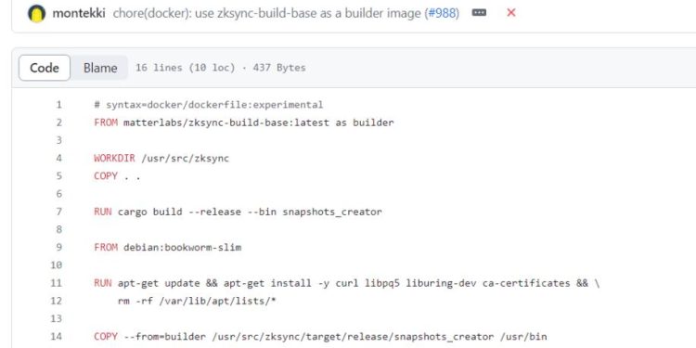Click the syntax=docker comment line
696x348 pixels.
pyautogui.click(x=209, y=105)
